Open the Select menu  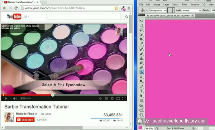coord(175,5)
